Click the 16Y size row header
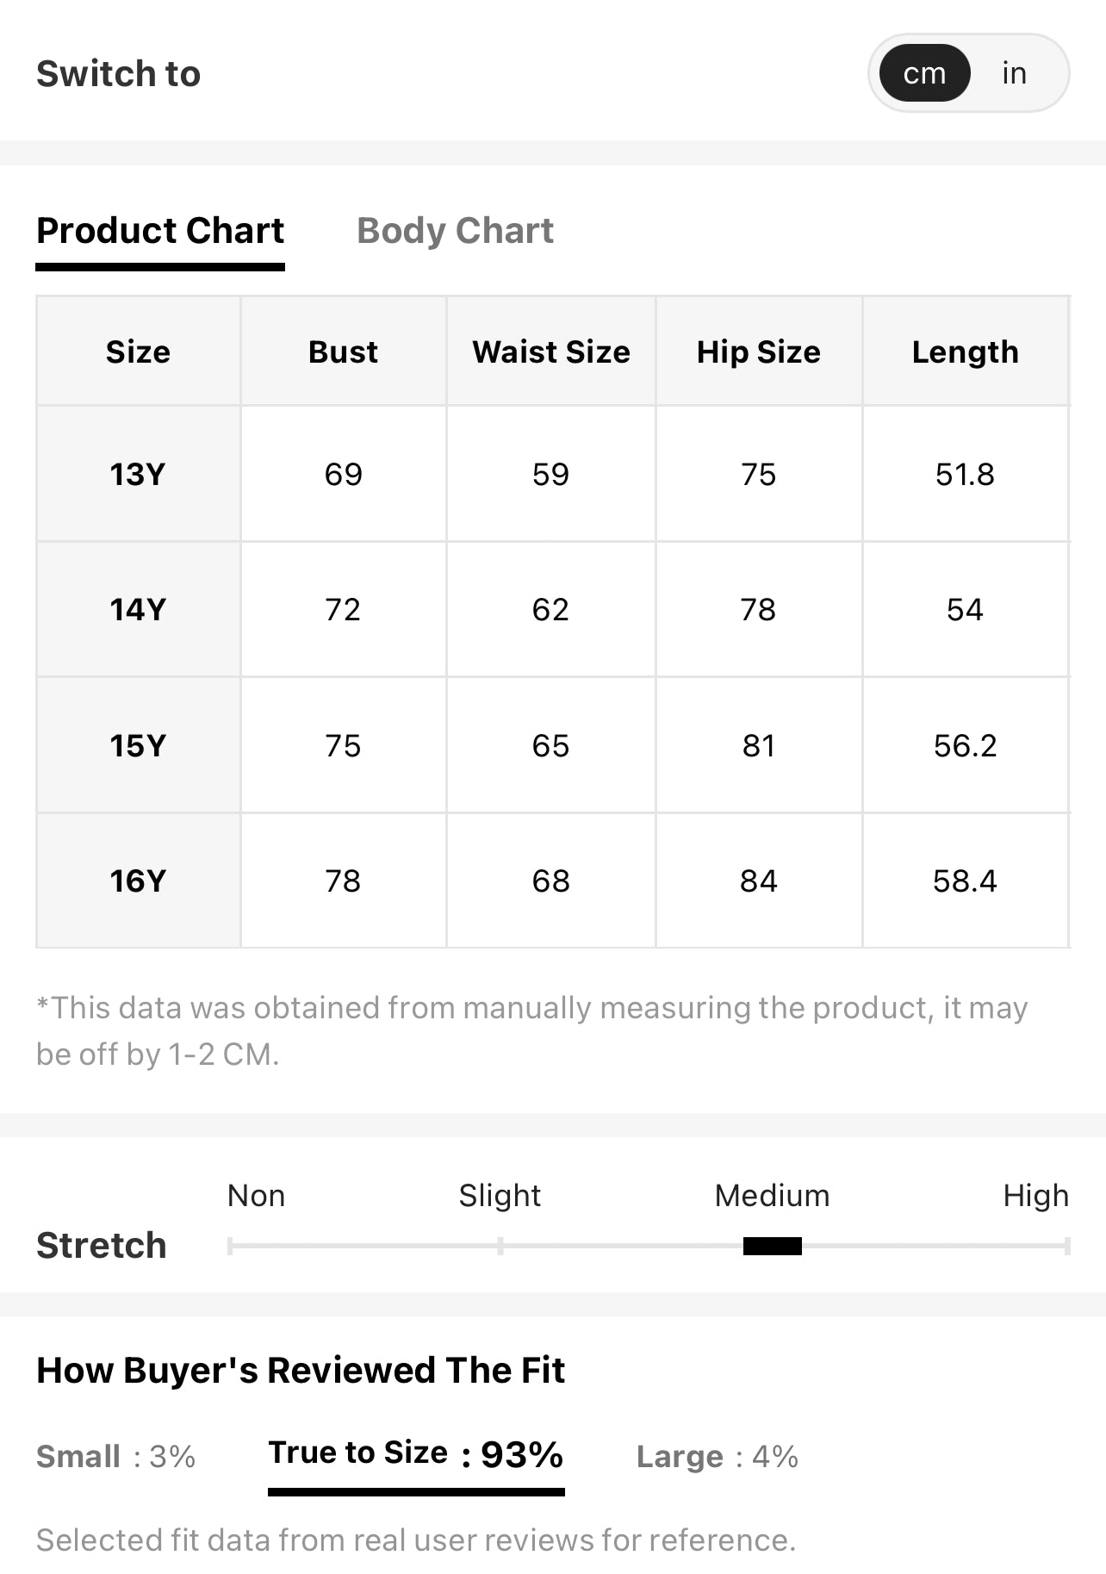Screen dimensions: 1106x1574 (x=138, y=880)
